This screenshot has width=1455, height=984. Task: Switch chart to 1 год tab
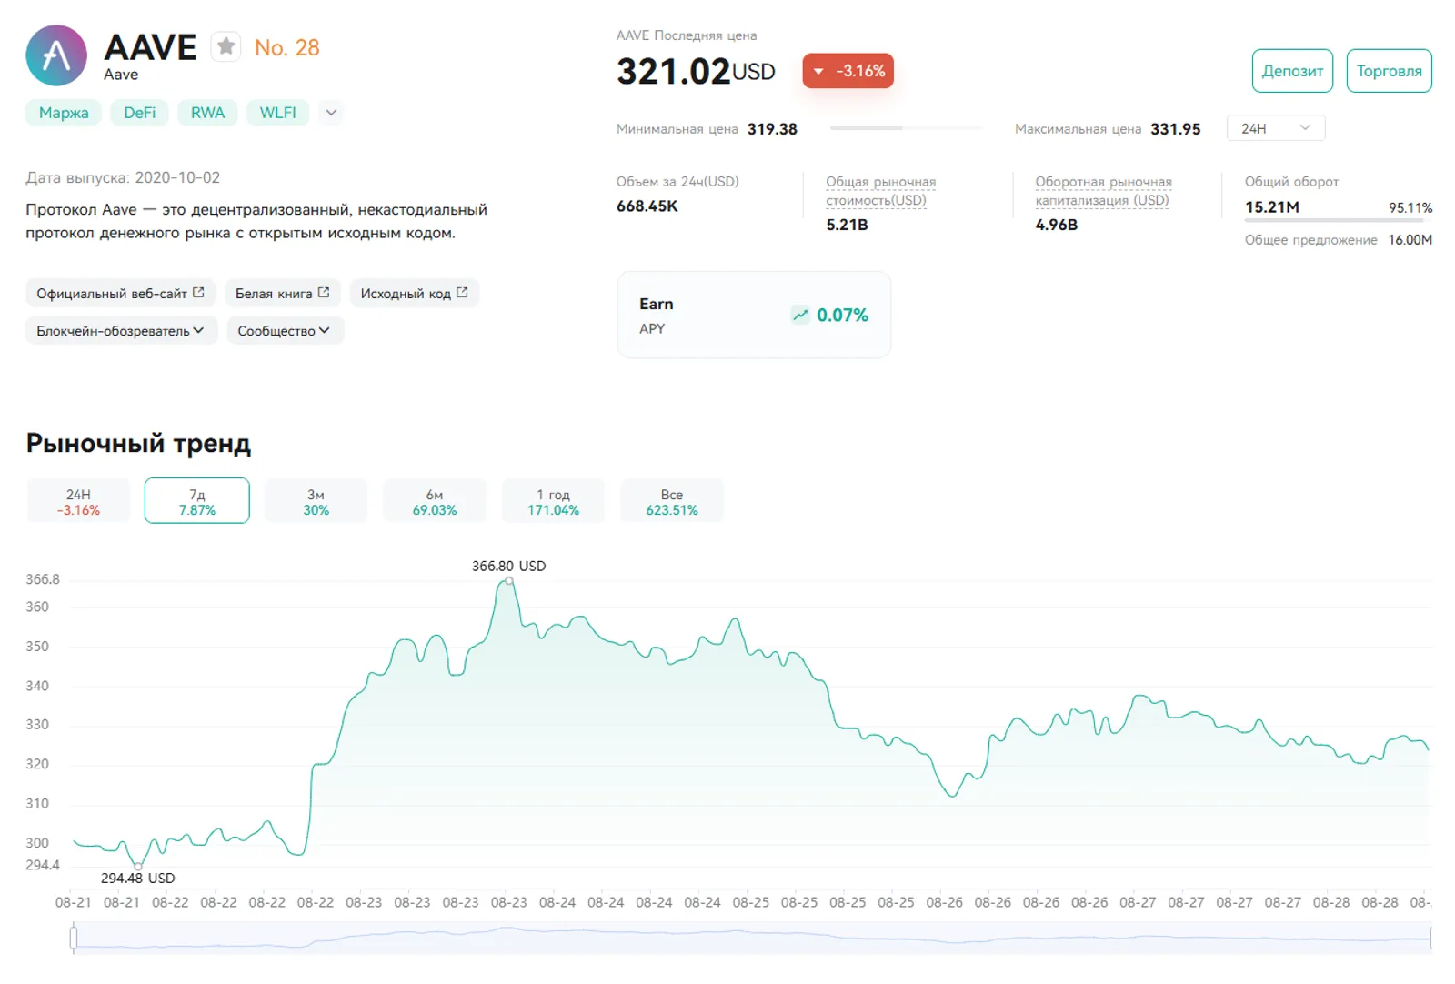[553, 501]
